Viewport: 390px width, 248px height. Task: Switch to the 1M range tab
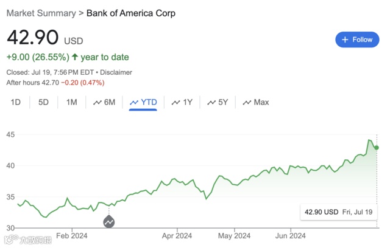tap(71, 102)
